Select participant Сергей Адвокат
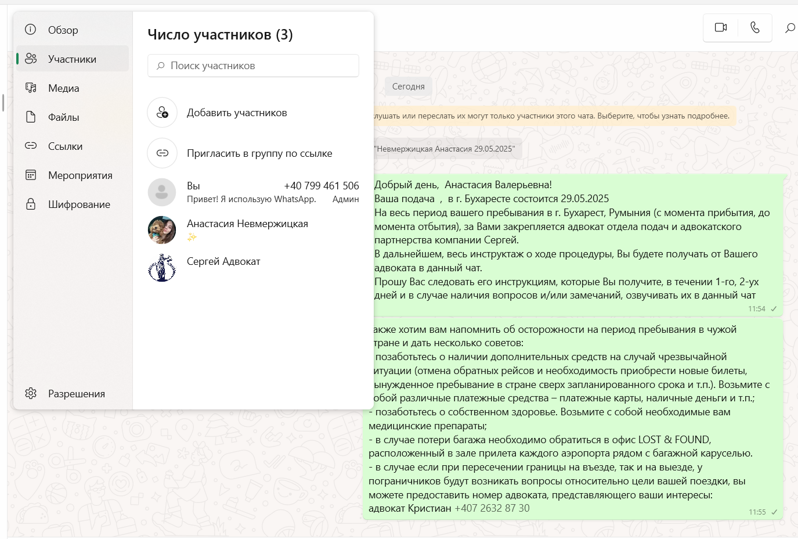The height and width of the screenshot is (539, 798). (253, 268)
